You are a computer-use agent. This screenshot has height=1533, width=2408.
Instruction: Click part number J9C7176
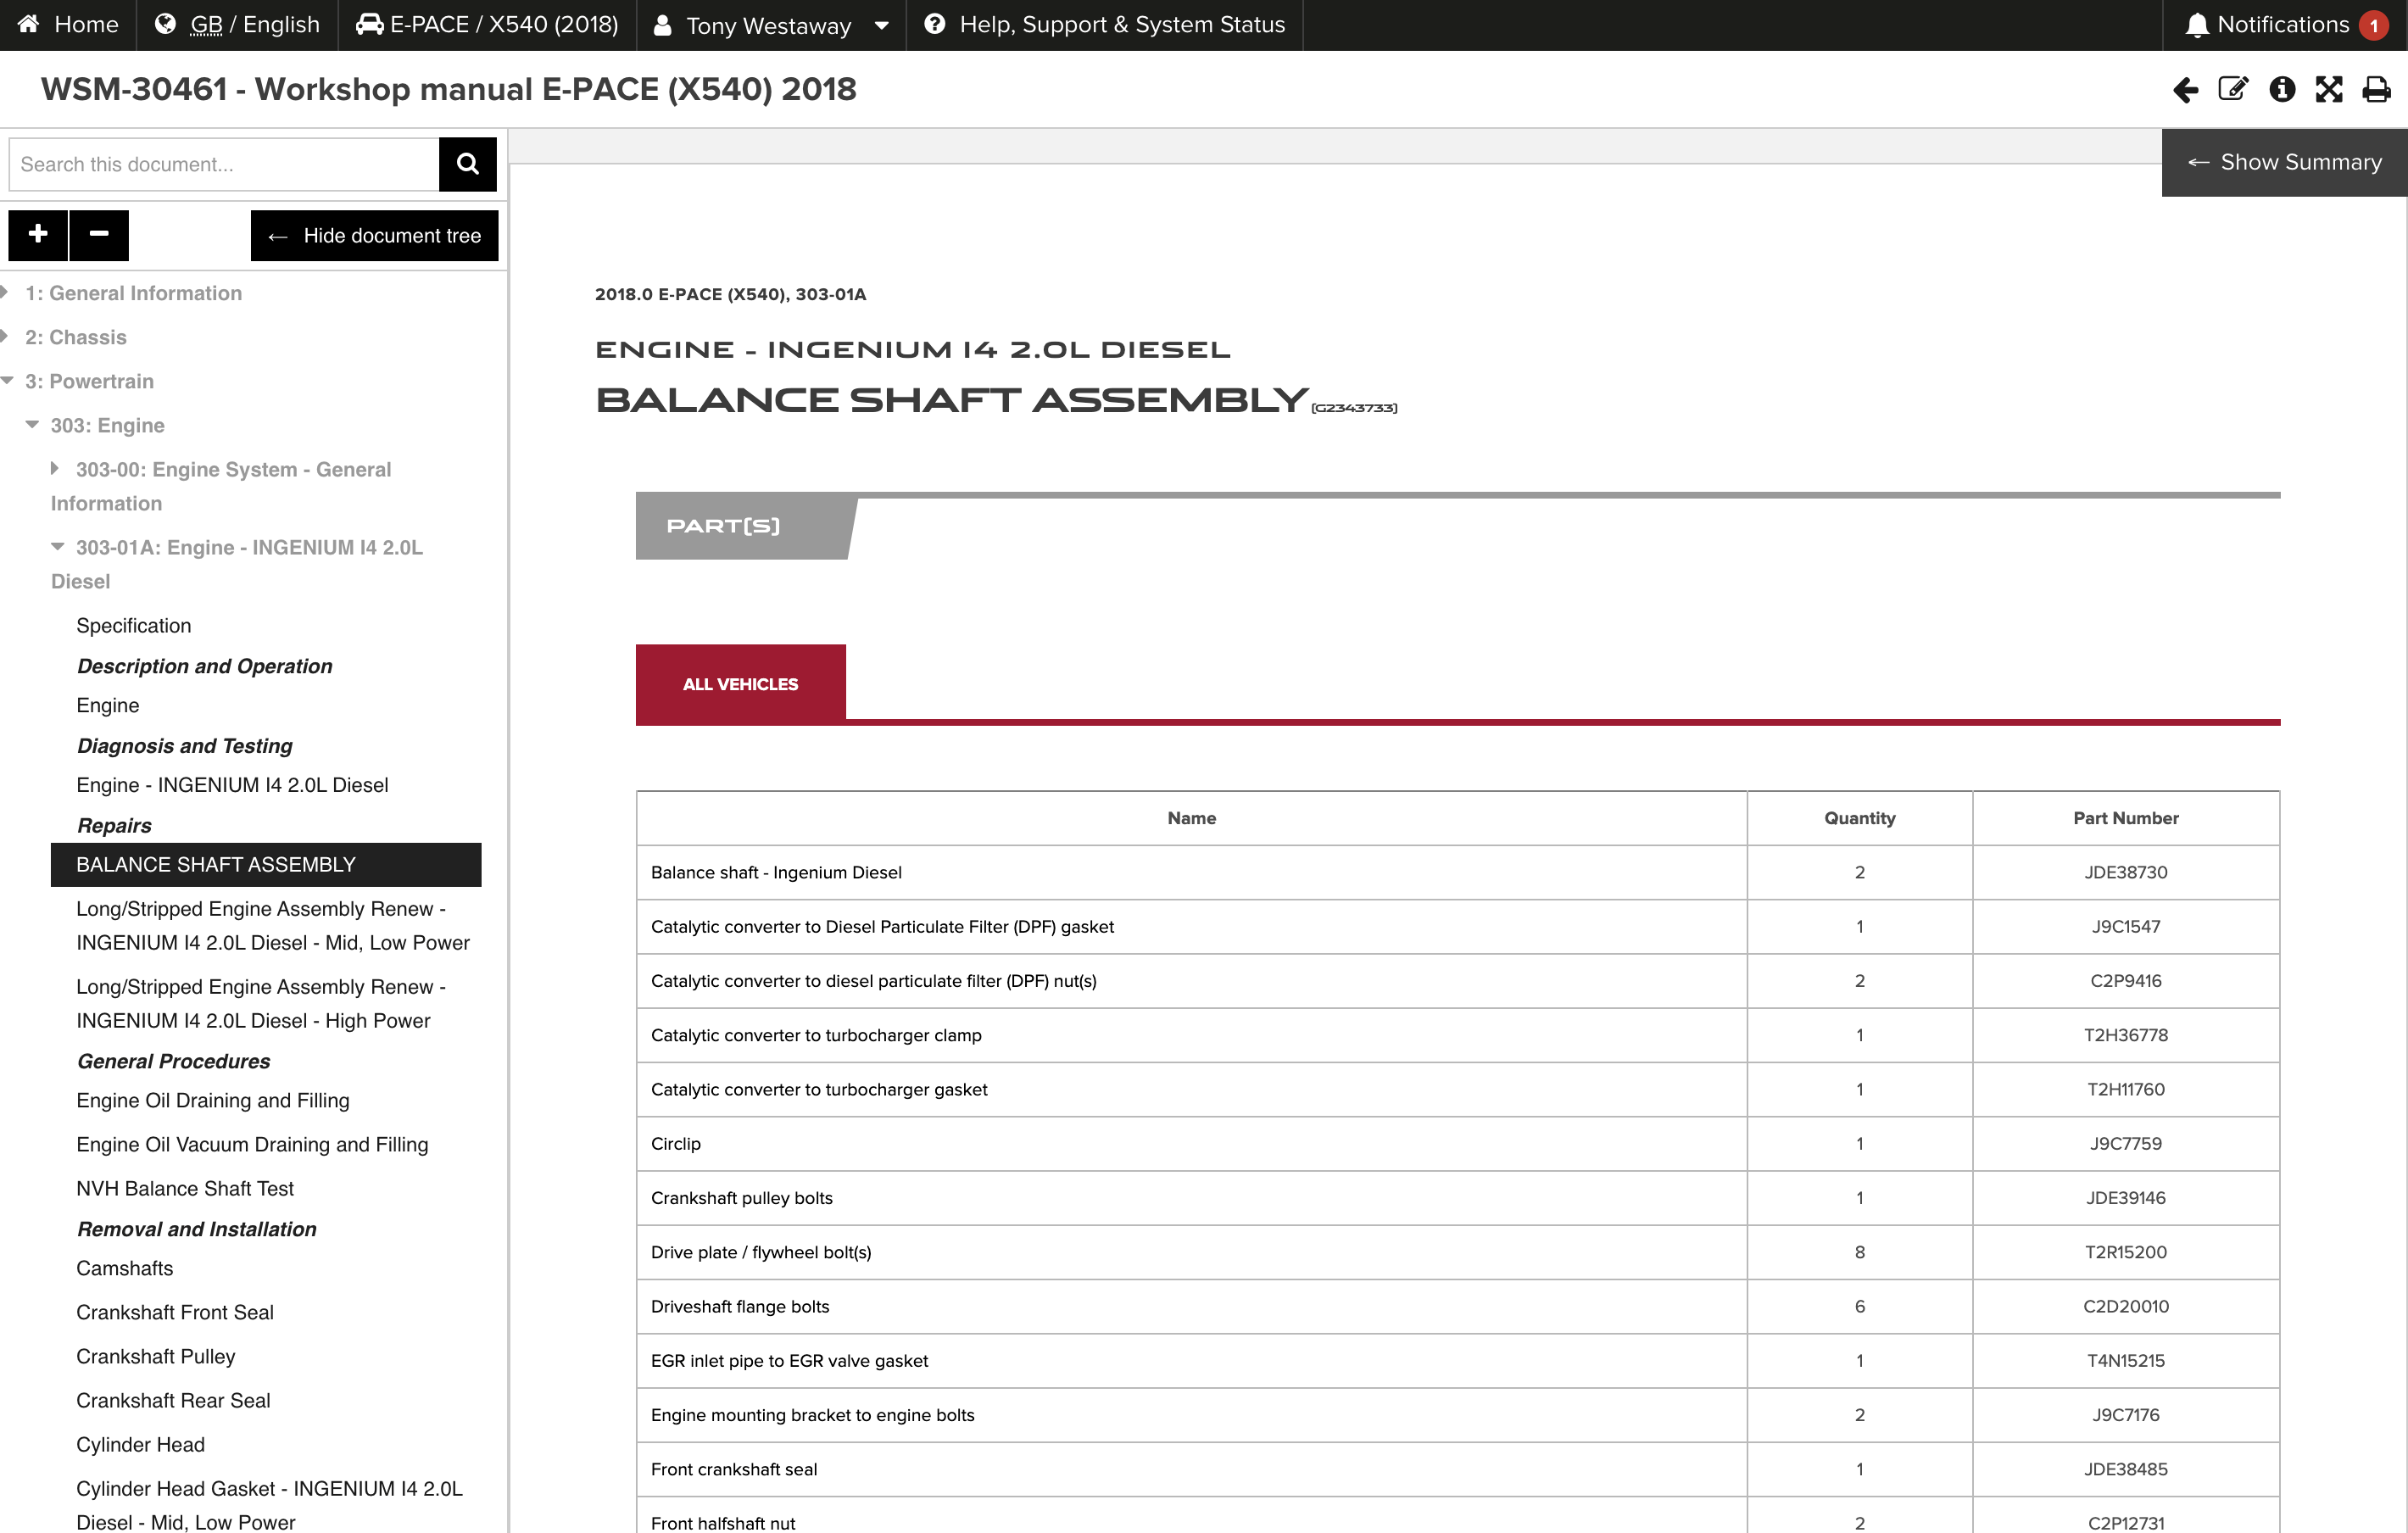click(2126, 1415)
